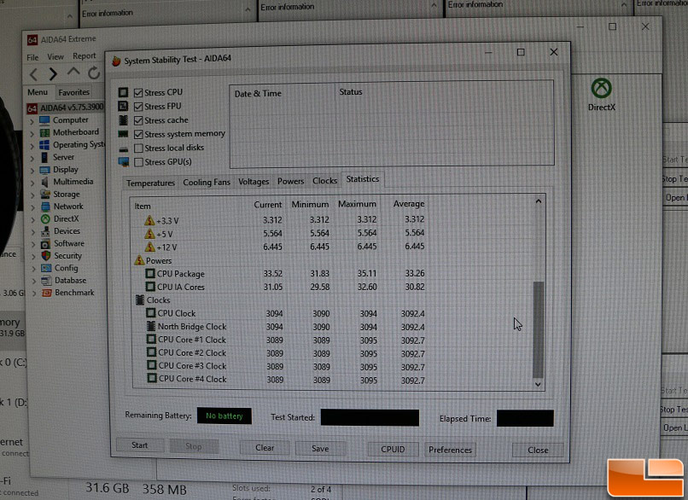Click the Back arrow in AIDA64 Extreme toolbar
This screenshot has width=688, height=500.
[x=33, y=74]
